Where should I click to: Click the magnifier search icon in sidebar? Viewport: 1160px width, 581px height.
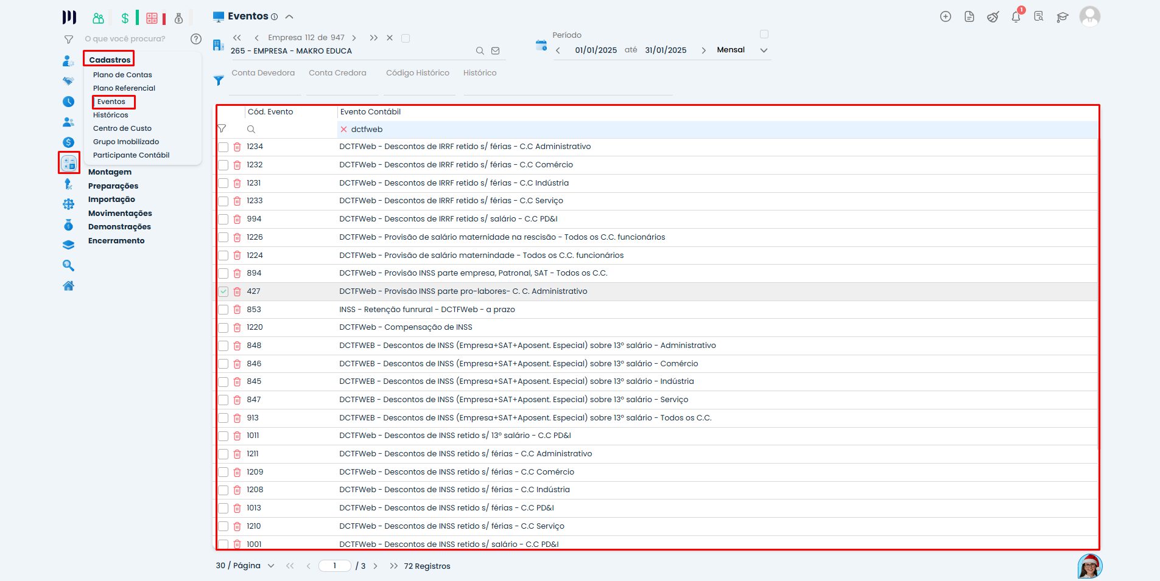coord(69,266)
